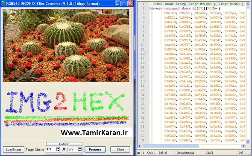Decrease the height value with down arrow
The image size is (252, 156).
point(80,150)
